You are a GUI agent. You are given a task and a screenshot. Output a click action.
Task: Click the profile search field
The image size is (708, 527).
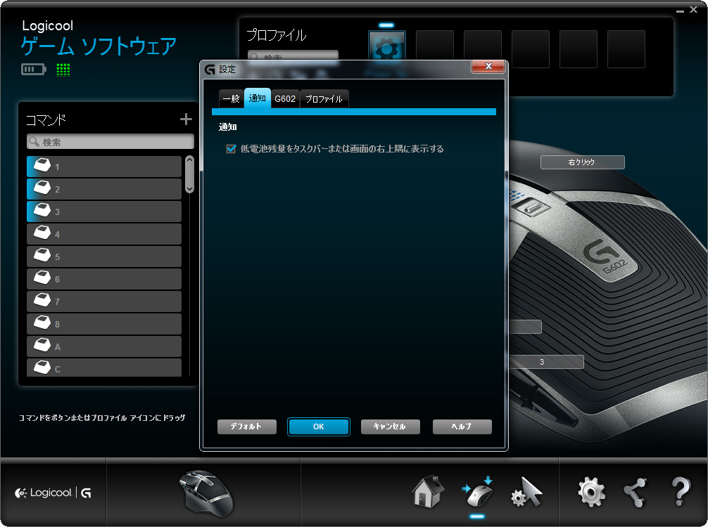click(293, 57)
